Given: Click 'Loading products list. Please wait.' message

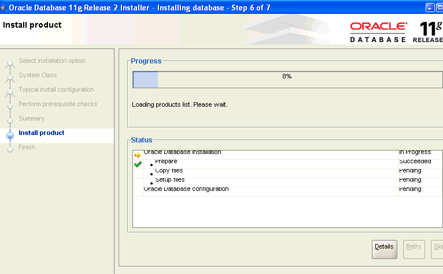Looking at the screenshot, I should pos(180,104).
